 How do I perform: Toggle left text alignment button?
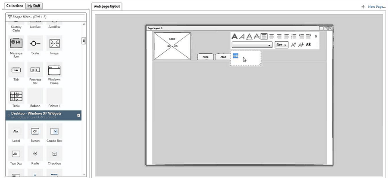[x=264, y=37]
